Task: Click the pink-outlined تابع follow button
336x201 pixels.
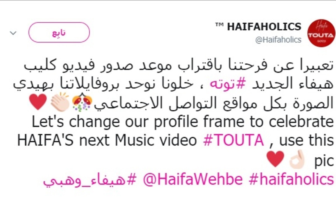Action: pyautogui.click(x=59, y=32)
